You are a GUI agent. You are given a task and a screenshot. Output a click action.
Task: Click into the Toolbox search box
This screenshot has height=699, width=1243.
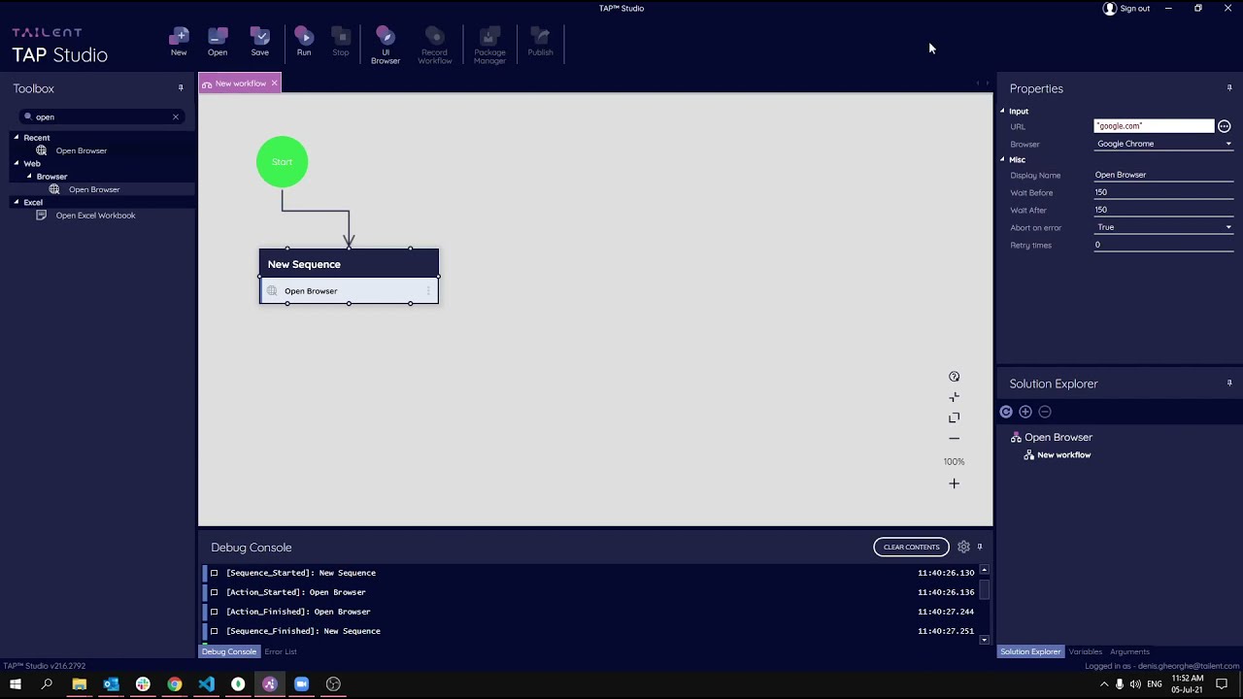coord(102,116)
